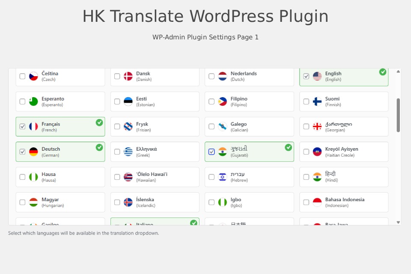This screenshot has width=411, height=274.
Task: Click the scrollbar down arrow
Action: 398,222
